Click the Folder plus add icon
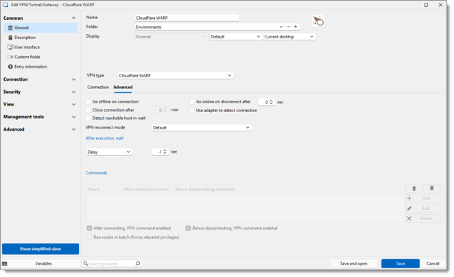The image size is (454, 277). (296, 27)
